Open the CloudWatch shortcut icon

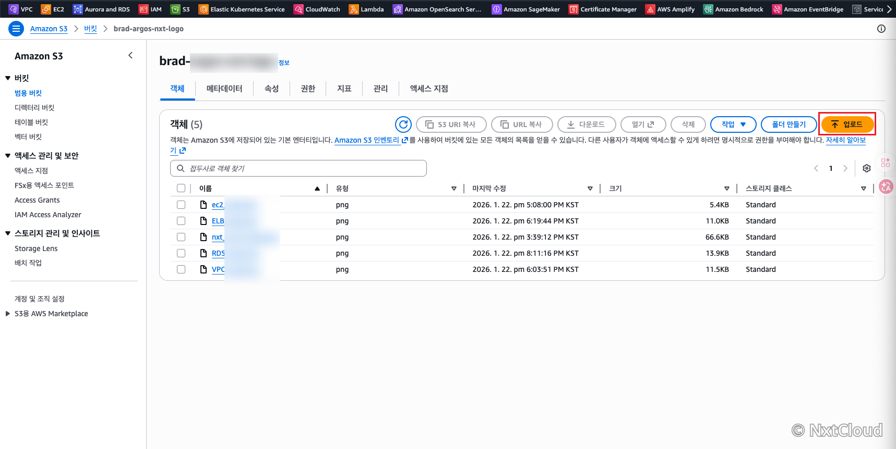coord(298,9)
